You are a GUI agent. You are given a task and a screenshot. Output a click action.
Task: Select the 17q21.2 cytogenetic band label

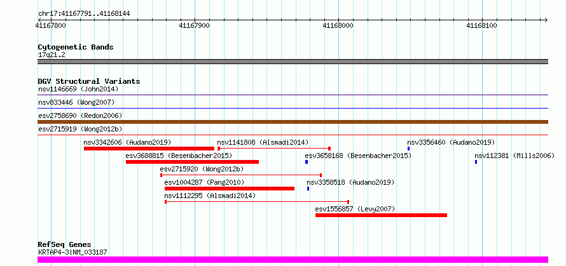tap(52, 55)
